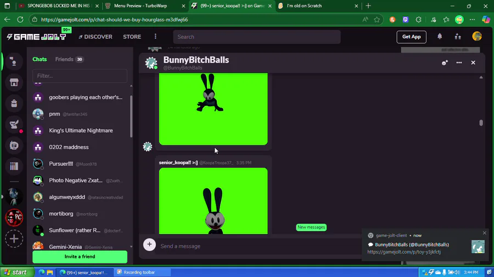Open the quests icon with red dot in sidebar

coord(14,125)
